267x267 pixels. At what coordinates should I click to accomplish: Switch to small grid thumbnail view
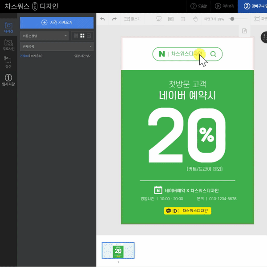click(x=76, y=36)
